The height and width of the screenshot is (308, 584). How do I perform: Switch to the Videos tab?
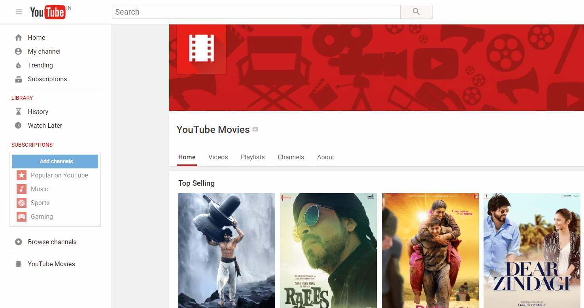[218, 157]
